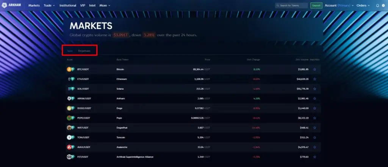Open the settings gear icon
The image size is (388, 167).
[x=383, y=5]
